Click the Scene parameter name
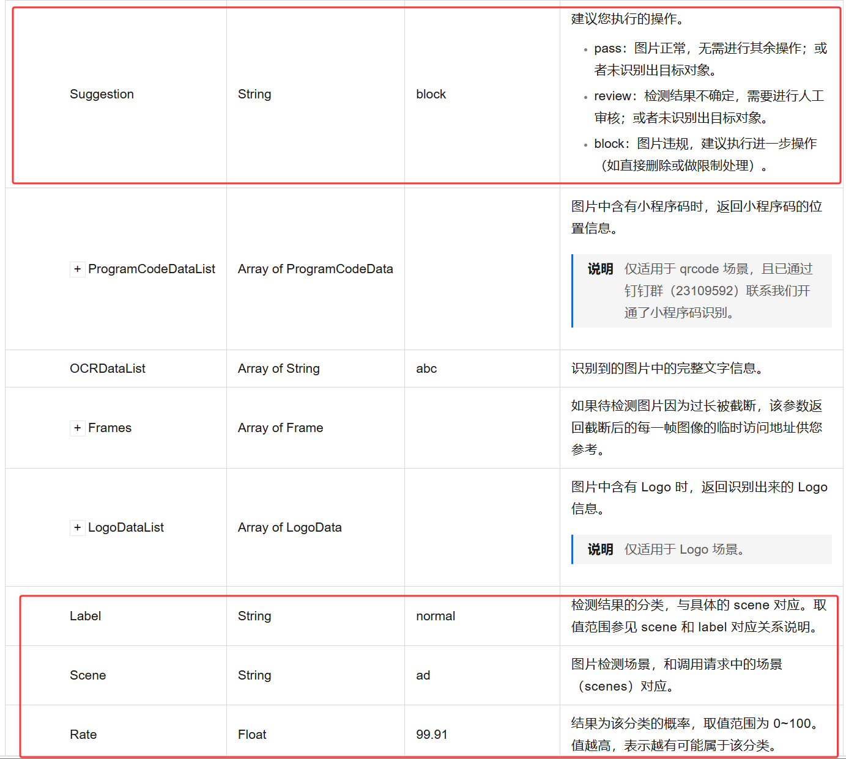The image size is (846, 759). 88,675
